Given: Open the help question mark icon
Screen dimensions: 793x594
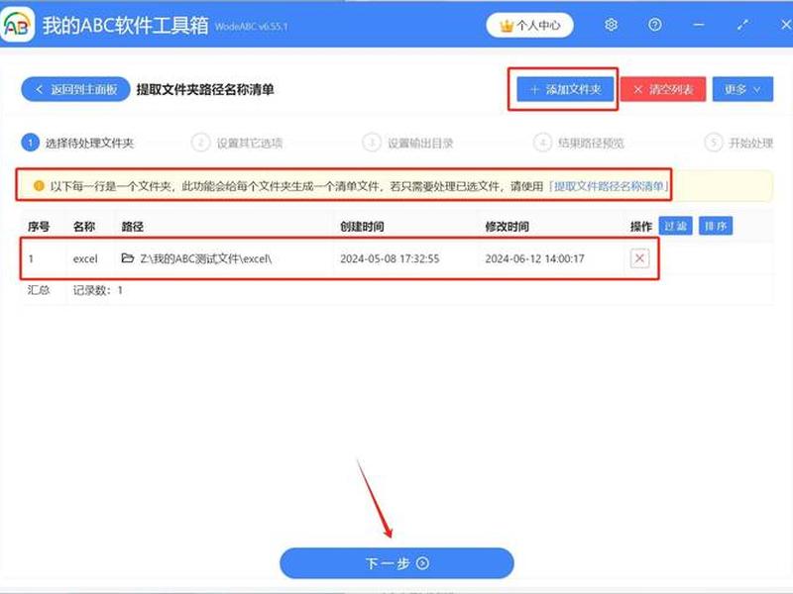Looking at the screenshot, I should click(x=654, y=25).
